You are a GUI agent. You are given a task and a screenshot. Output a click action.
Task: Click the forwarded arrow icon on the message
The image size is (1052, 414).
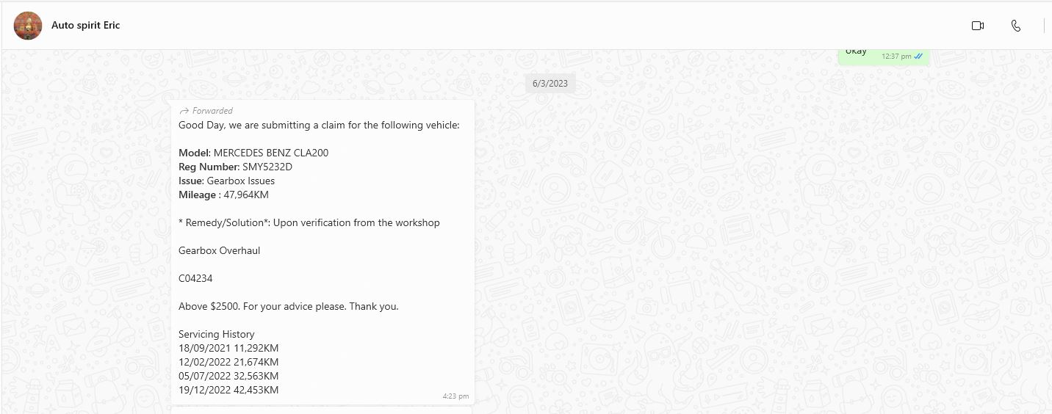[184, 111]
